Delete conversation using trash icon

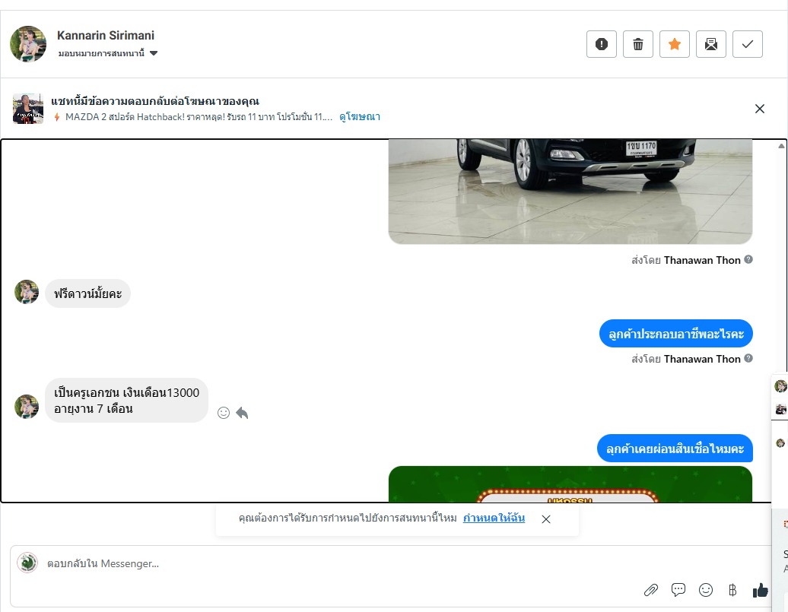[x=637, y=44]
